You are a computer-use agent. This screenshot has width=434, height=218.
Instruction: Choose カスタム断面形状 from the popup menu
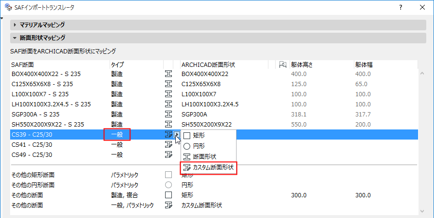(209, 167)
